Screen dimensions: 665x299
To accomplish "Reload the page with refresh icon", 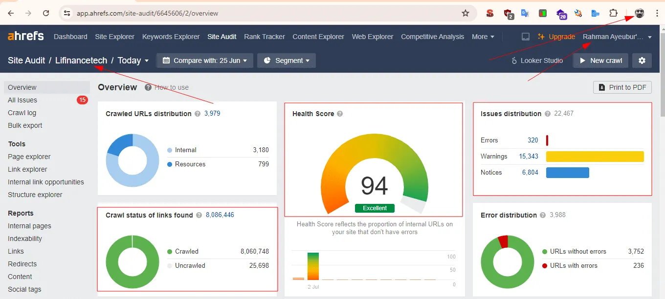I will pyautogui.click(x=46, y=13).
